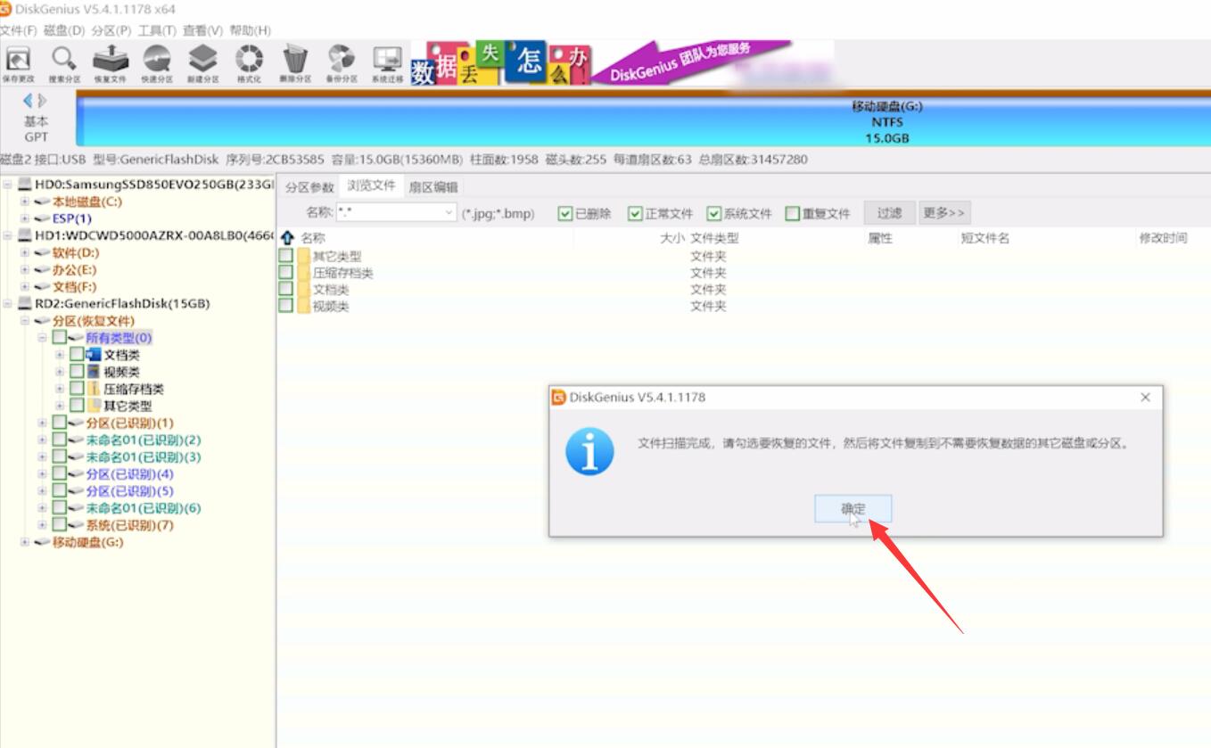Select the 压缩存档类 archive icon in the tree
The image size is (1211, 748).
94,389
